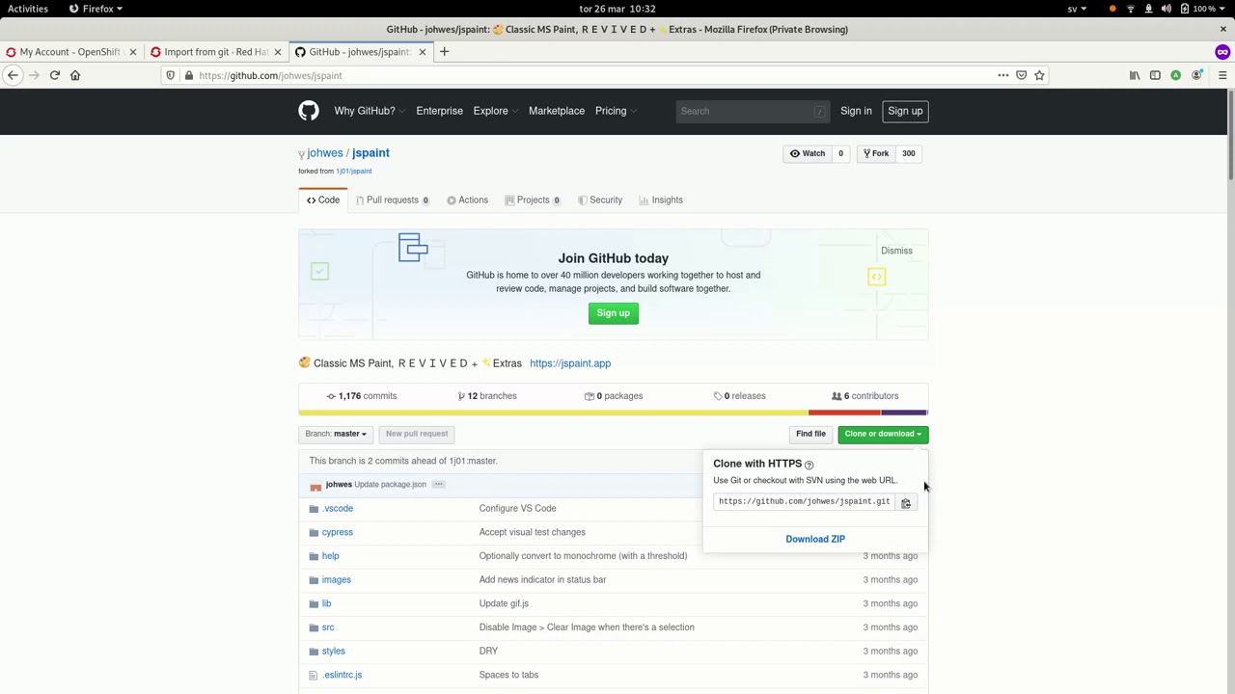
Task: Switch to the Code tab
Action: (323, 200)
